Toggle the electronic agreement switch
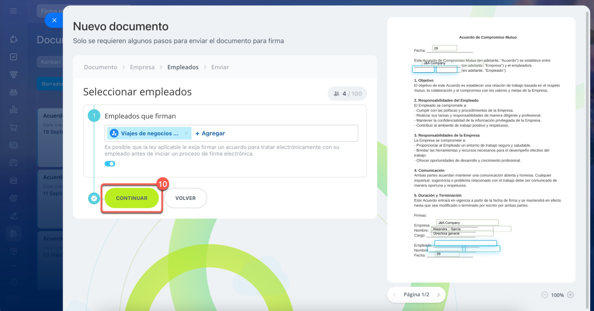The width and height of the screenshot is (594, 311). (110, 163)
